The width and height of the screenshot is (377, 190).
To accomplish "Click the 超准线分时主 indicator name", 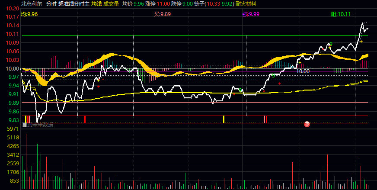I will click(74, 4).
